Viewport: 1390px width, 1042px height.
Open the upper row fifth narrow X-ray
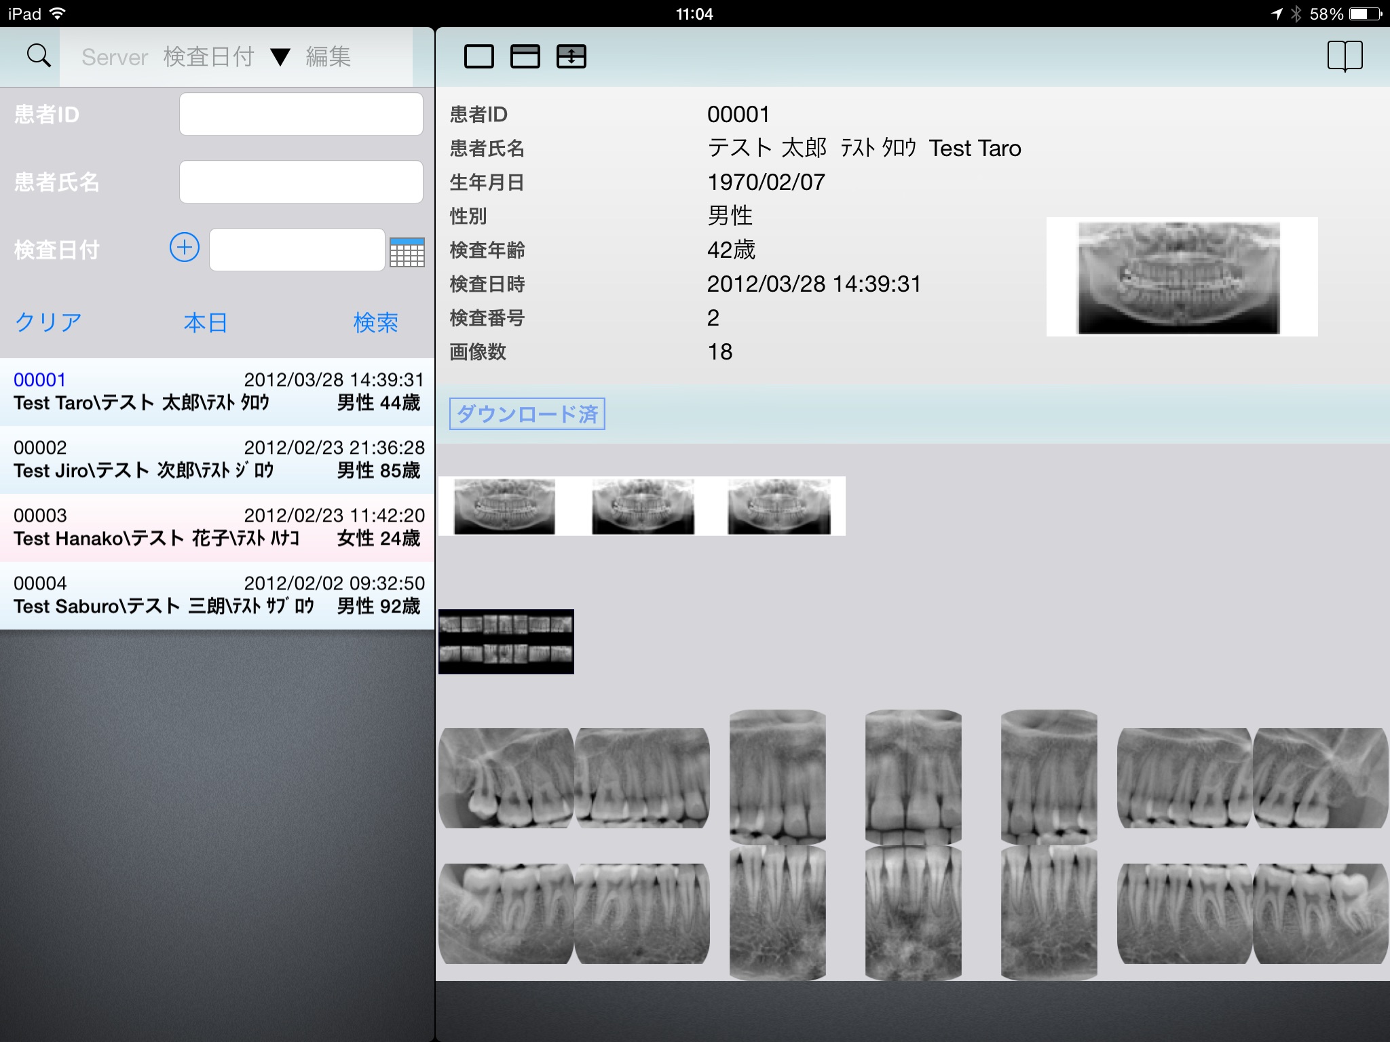click(x=1049, y=777)
